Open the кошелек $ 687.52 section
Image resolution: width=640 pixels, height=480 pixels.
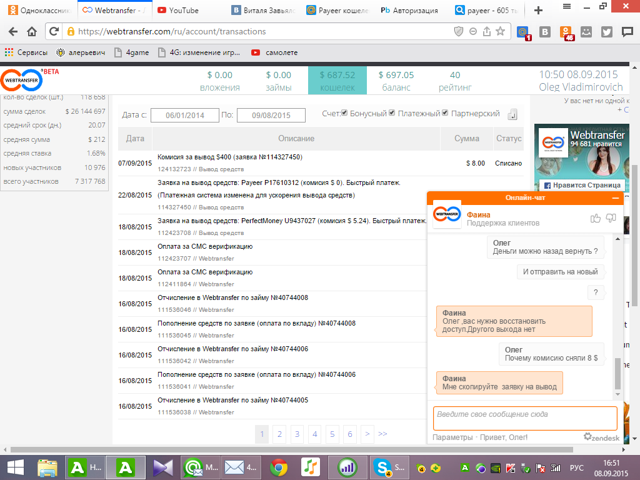[x=337, y=81]
